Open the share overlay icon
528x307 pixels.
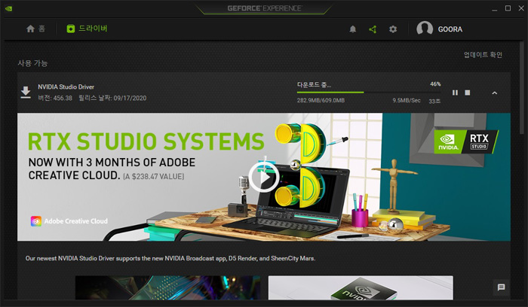point(373,29)
